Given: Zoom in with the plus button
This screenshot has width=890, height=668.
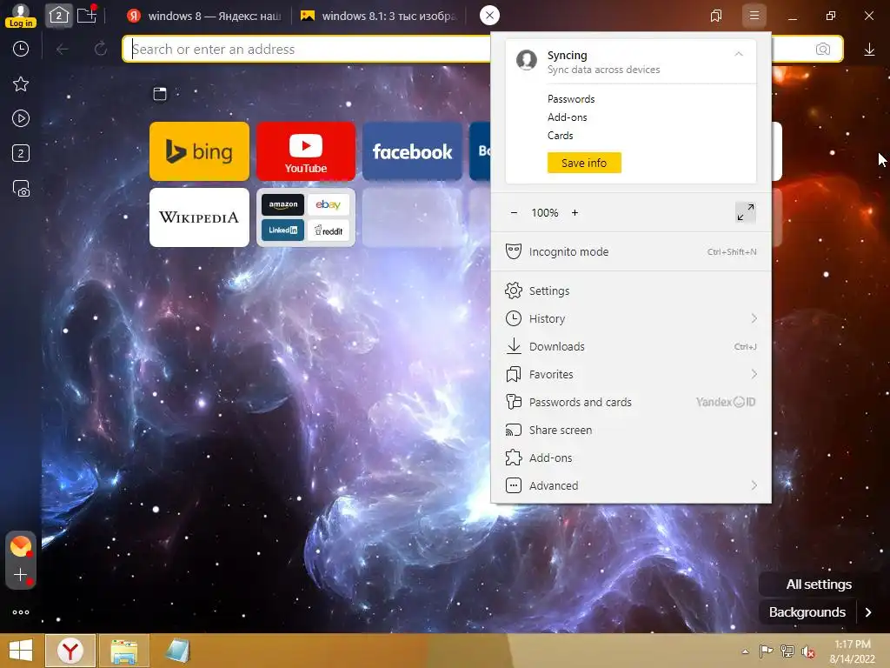Looking at the screenshot, I should click(x=575, y=212).
